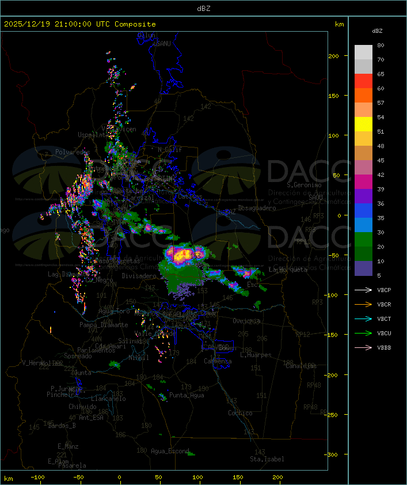Select the light blue 30-35 dBZ swatch
Screen dimensions: 407x485
tap(363, 225)
